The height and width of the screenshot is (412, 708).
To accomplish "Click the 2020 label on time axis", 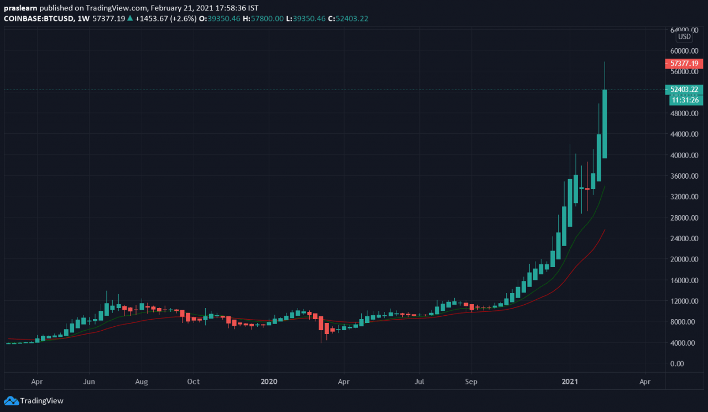I will coord(269,381).
